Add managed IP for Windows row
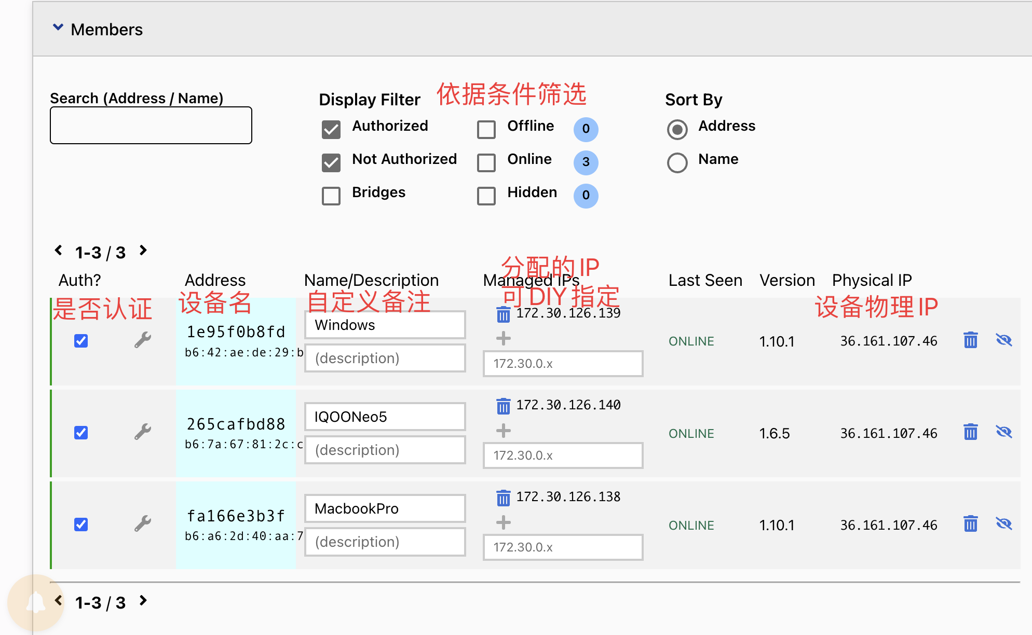1032x635 pixels. tap(503, 339)
